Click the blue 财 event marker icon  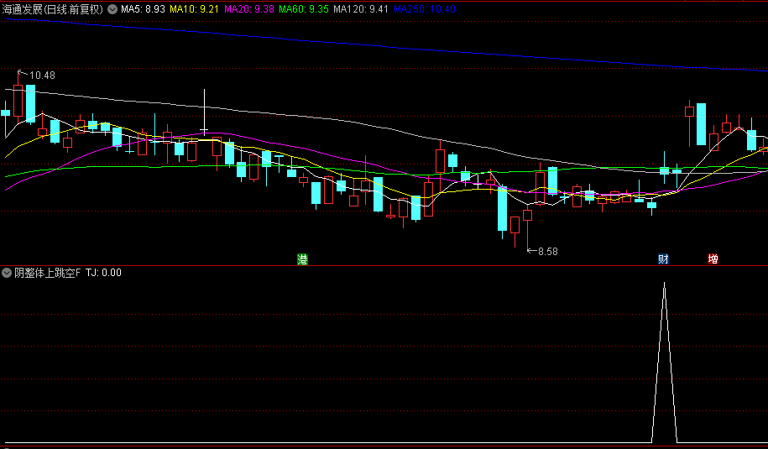[663, 259]
